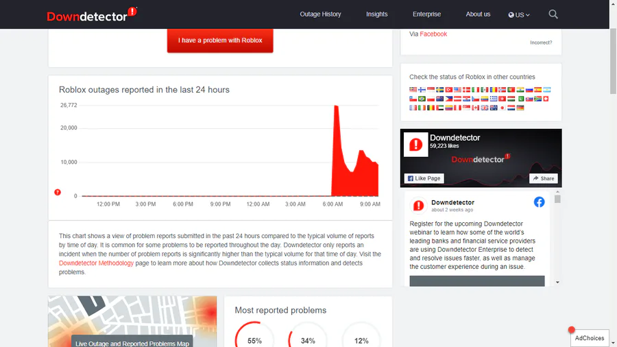617x347 pixels.
Task: Select the Greece flag
Action: click(x=494, y=99)
